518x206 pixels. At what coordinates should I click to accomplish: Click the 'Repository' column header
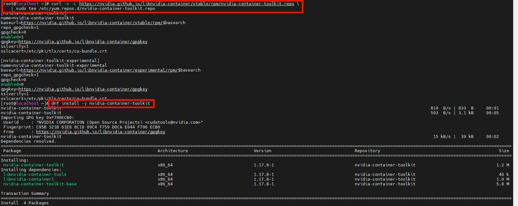(x=367, y=151)
